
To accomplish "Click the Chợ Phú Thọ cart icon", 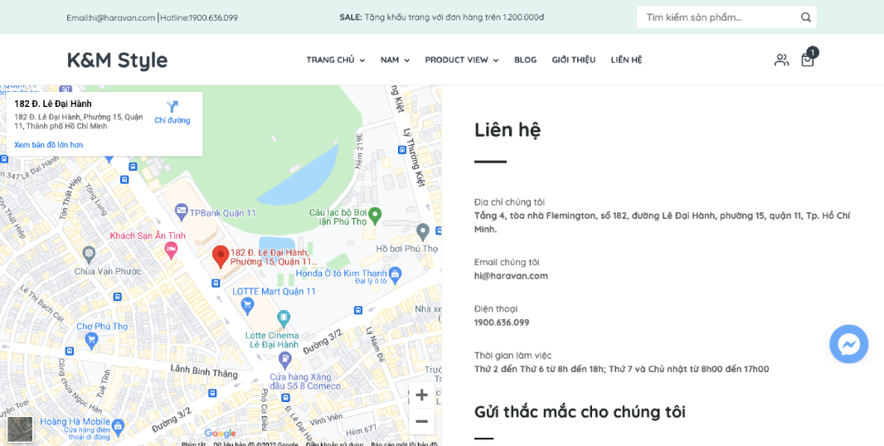I will tap(91, 339).
